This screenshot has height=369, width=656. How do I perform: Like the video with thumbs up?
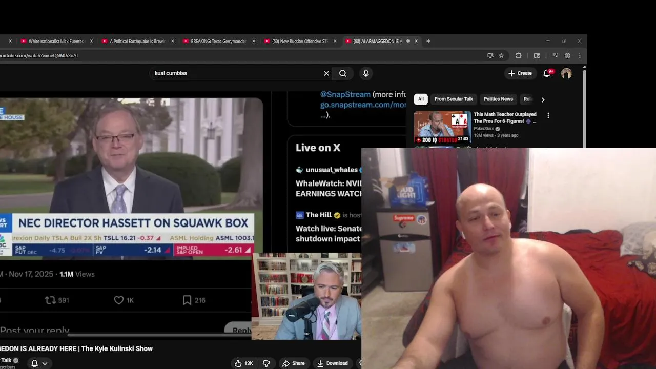tap(244, 363)
